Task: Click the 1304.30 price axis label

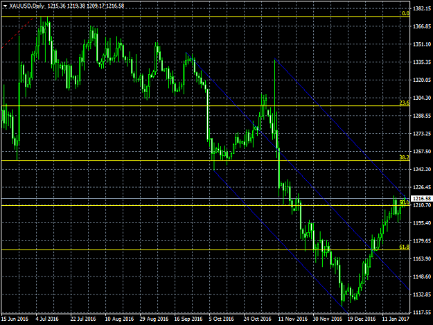Action: tap(422, 98)
